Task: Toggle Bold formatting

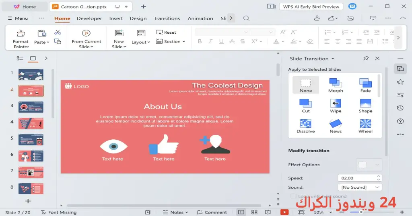Action: [x=200, y=41]
